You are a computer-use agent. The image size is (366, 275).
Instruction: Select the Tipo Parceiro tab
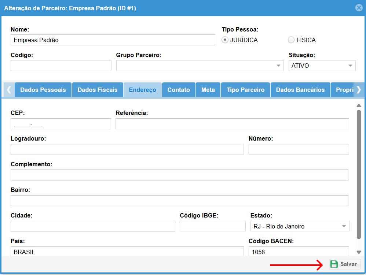click(245, 90)
